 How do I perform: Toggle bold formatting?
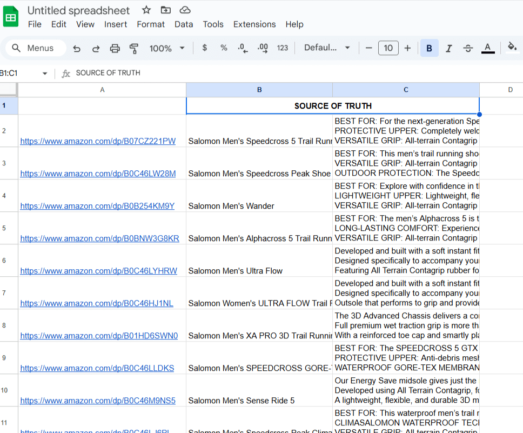[x=429, y=48]
